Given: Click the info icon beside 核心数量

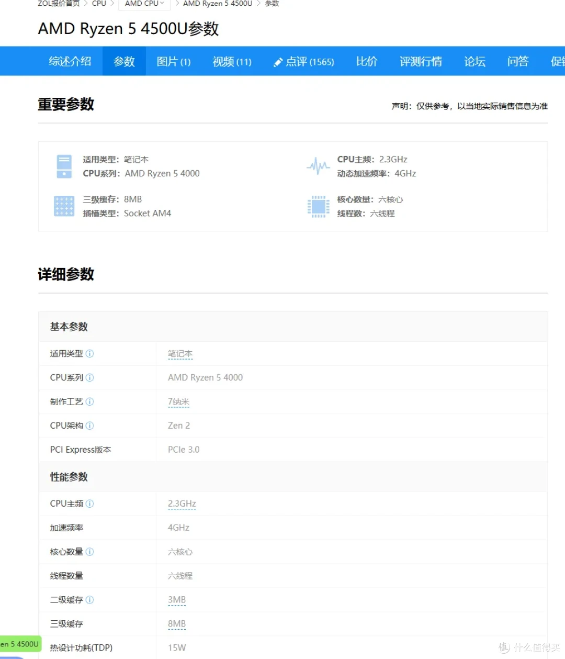Looking at the screenshot, I should (x=89, y=552).
